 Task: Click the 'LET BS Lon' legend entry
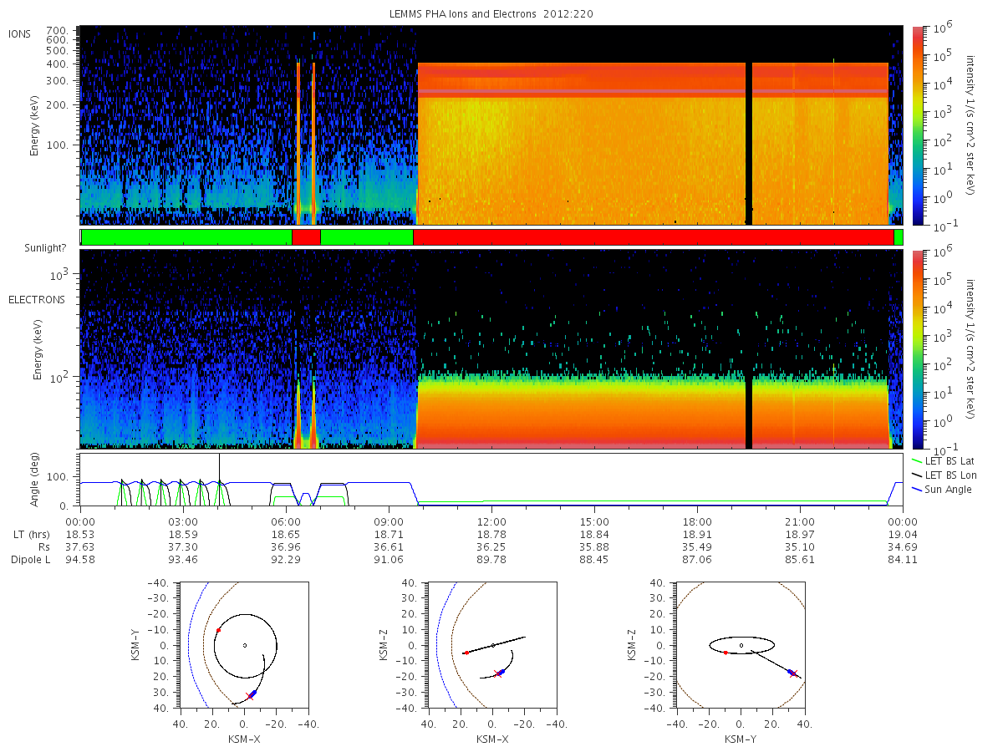[944, 475]
